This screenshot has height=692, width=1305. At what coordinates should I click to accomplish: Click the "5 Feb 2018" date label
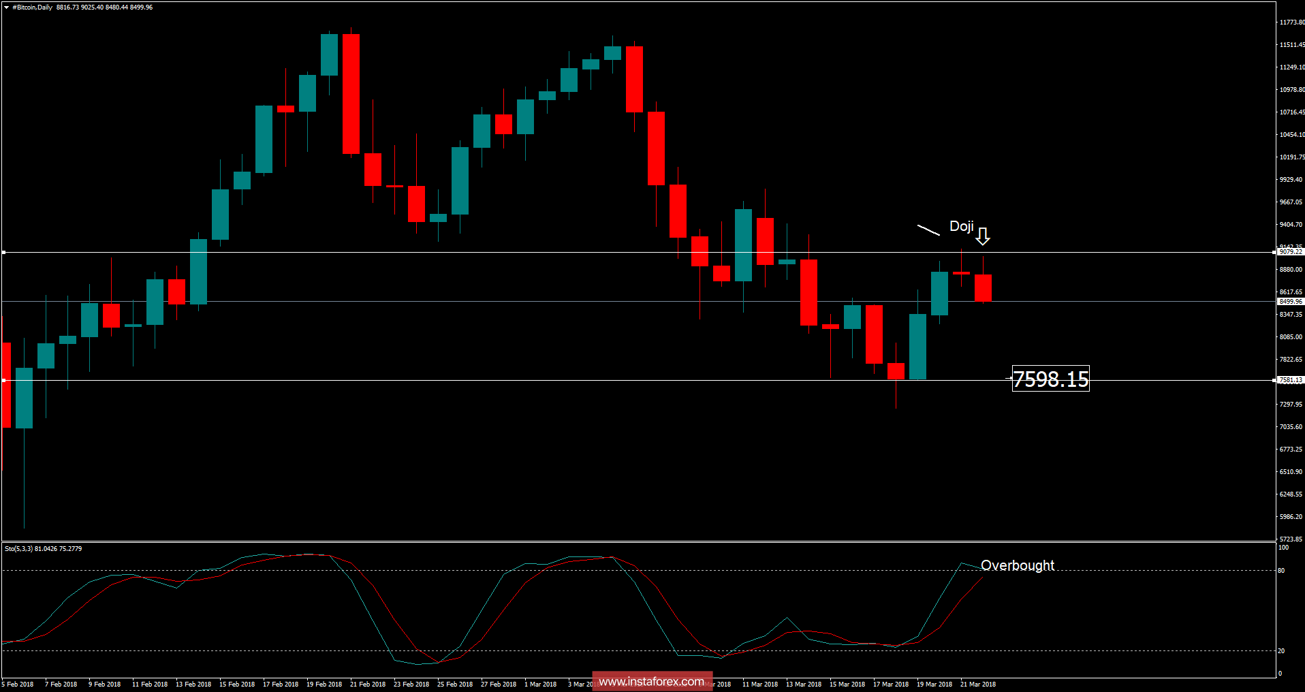coord(18,685)
